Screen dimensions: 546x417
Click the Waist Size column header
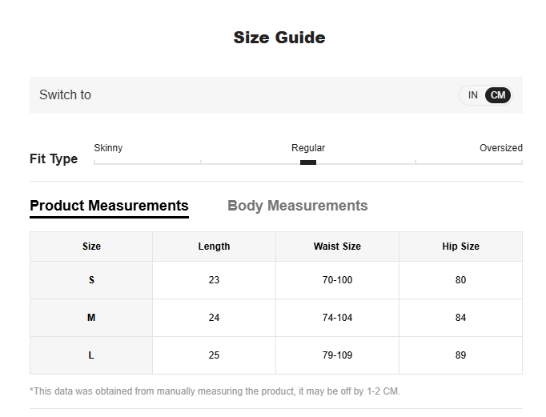click(x=337, y=247)
